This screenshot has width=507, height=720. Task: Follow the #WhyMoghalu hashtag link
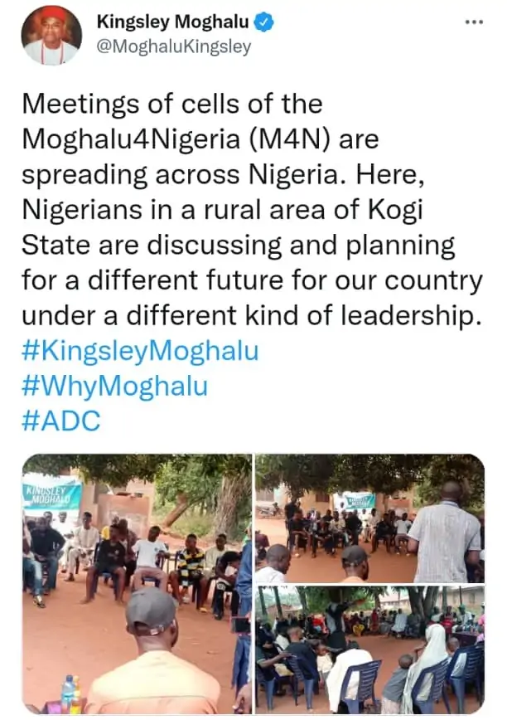click(x=114, y=386)
